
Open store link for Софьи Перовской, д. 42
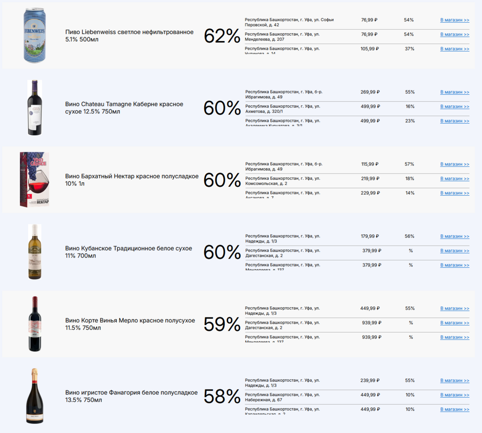coord(455,20)
